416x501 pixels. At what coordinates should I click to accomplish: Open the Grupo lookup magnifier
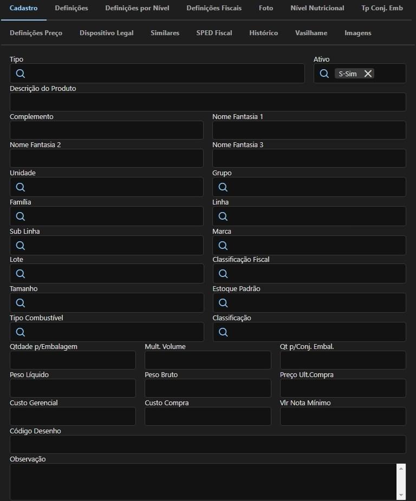223,187
